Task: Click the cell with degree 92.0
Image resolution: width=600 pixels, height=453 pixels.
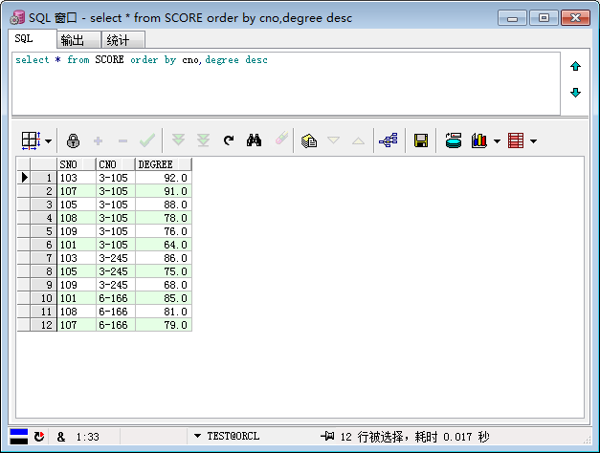Action: pyautogui.click(x=163, y=178)
